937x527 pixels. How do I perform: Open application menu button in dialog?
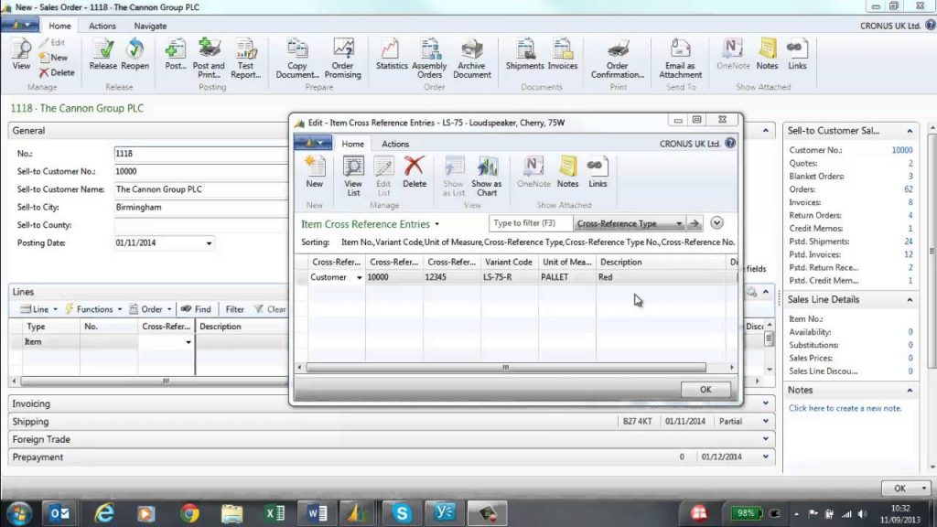pos(313,143)
